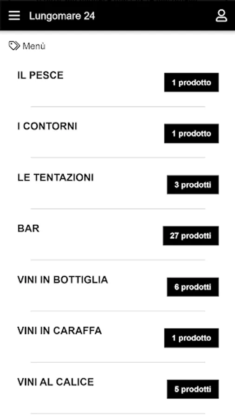Viewport: 235px width, 418px height.
Task: Open the hamburger navigation menu
Action: 14,16
